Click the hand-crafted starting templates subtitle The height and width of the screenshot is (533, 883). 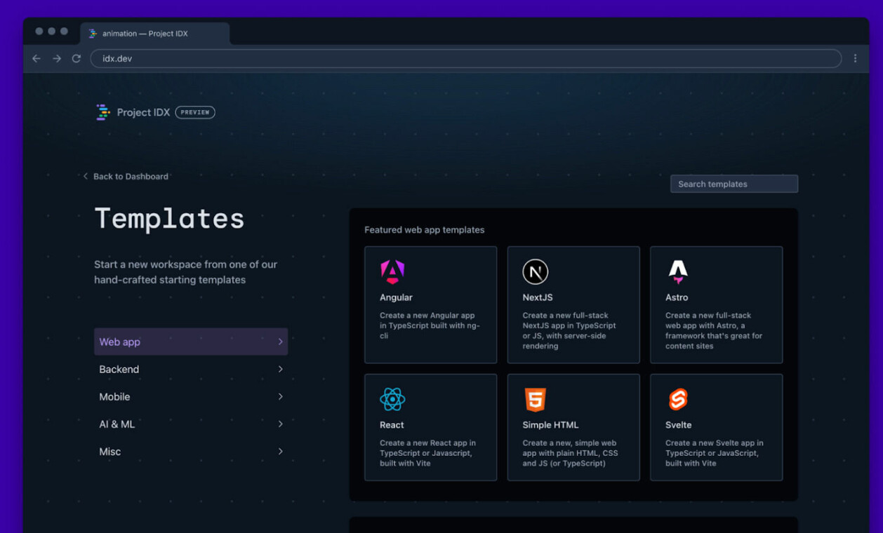pos(185,272)
